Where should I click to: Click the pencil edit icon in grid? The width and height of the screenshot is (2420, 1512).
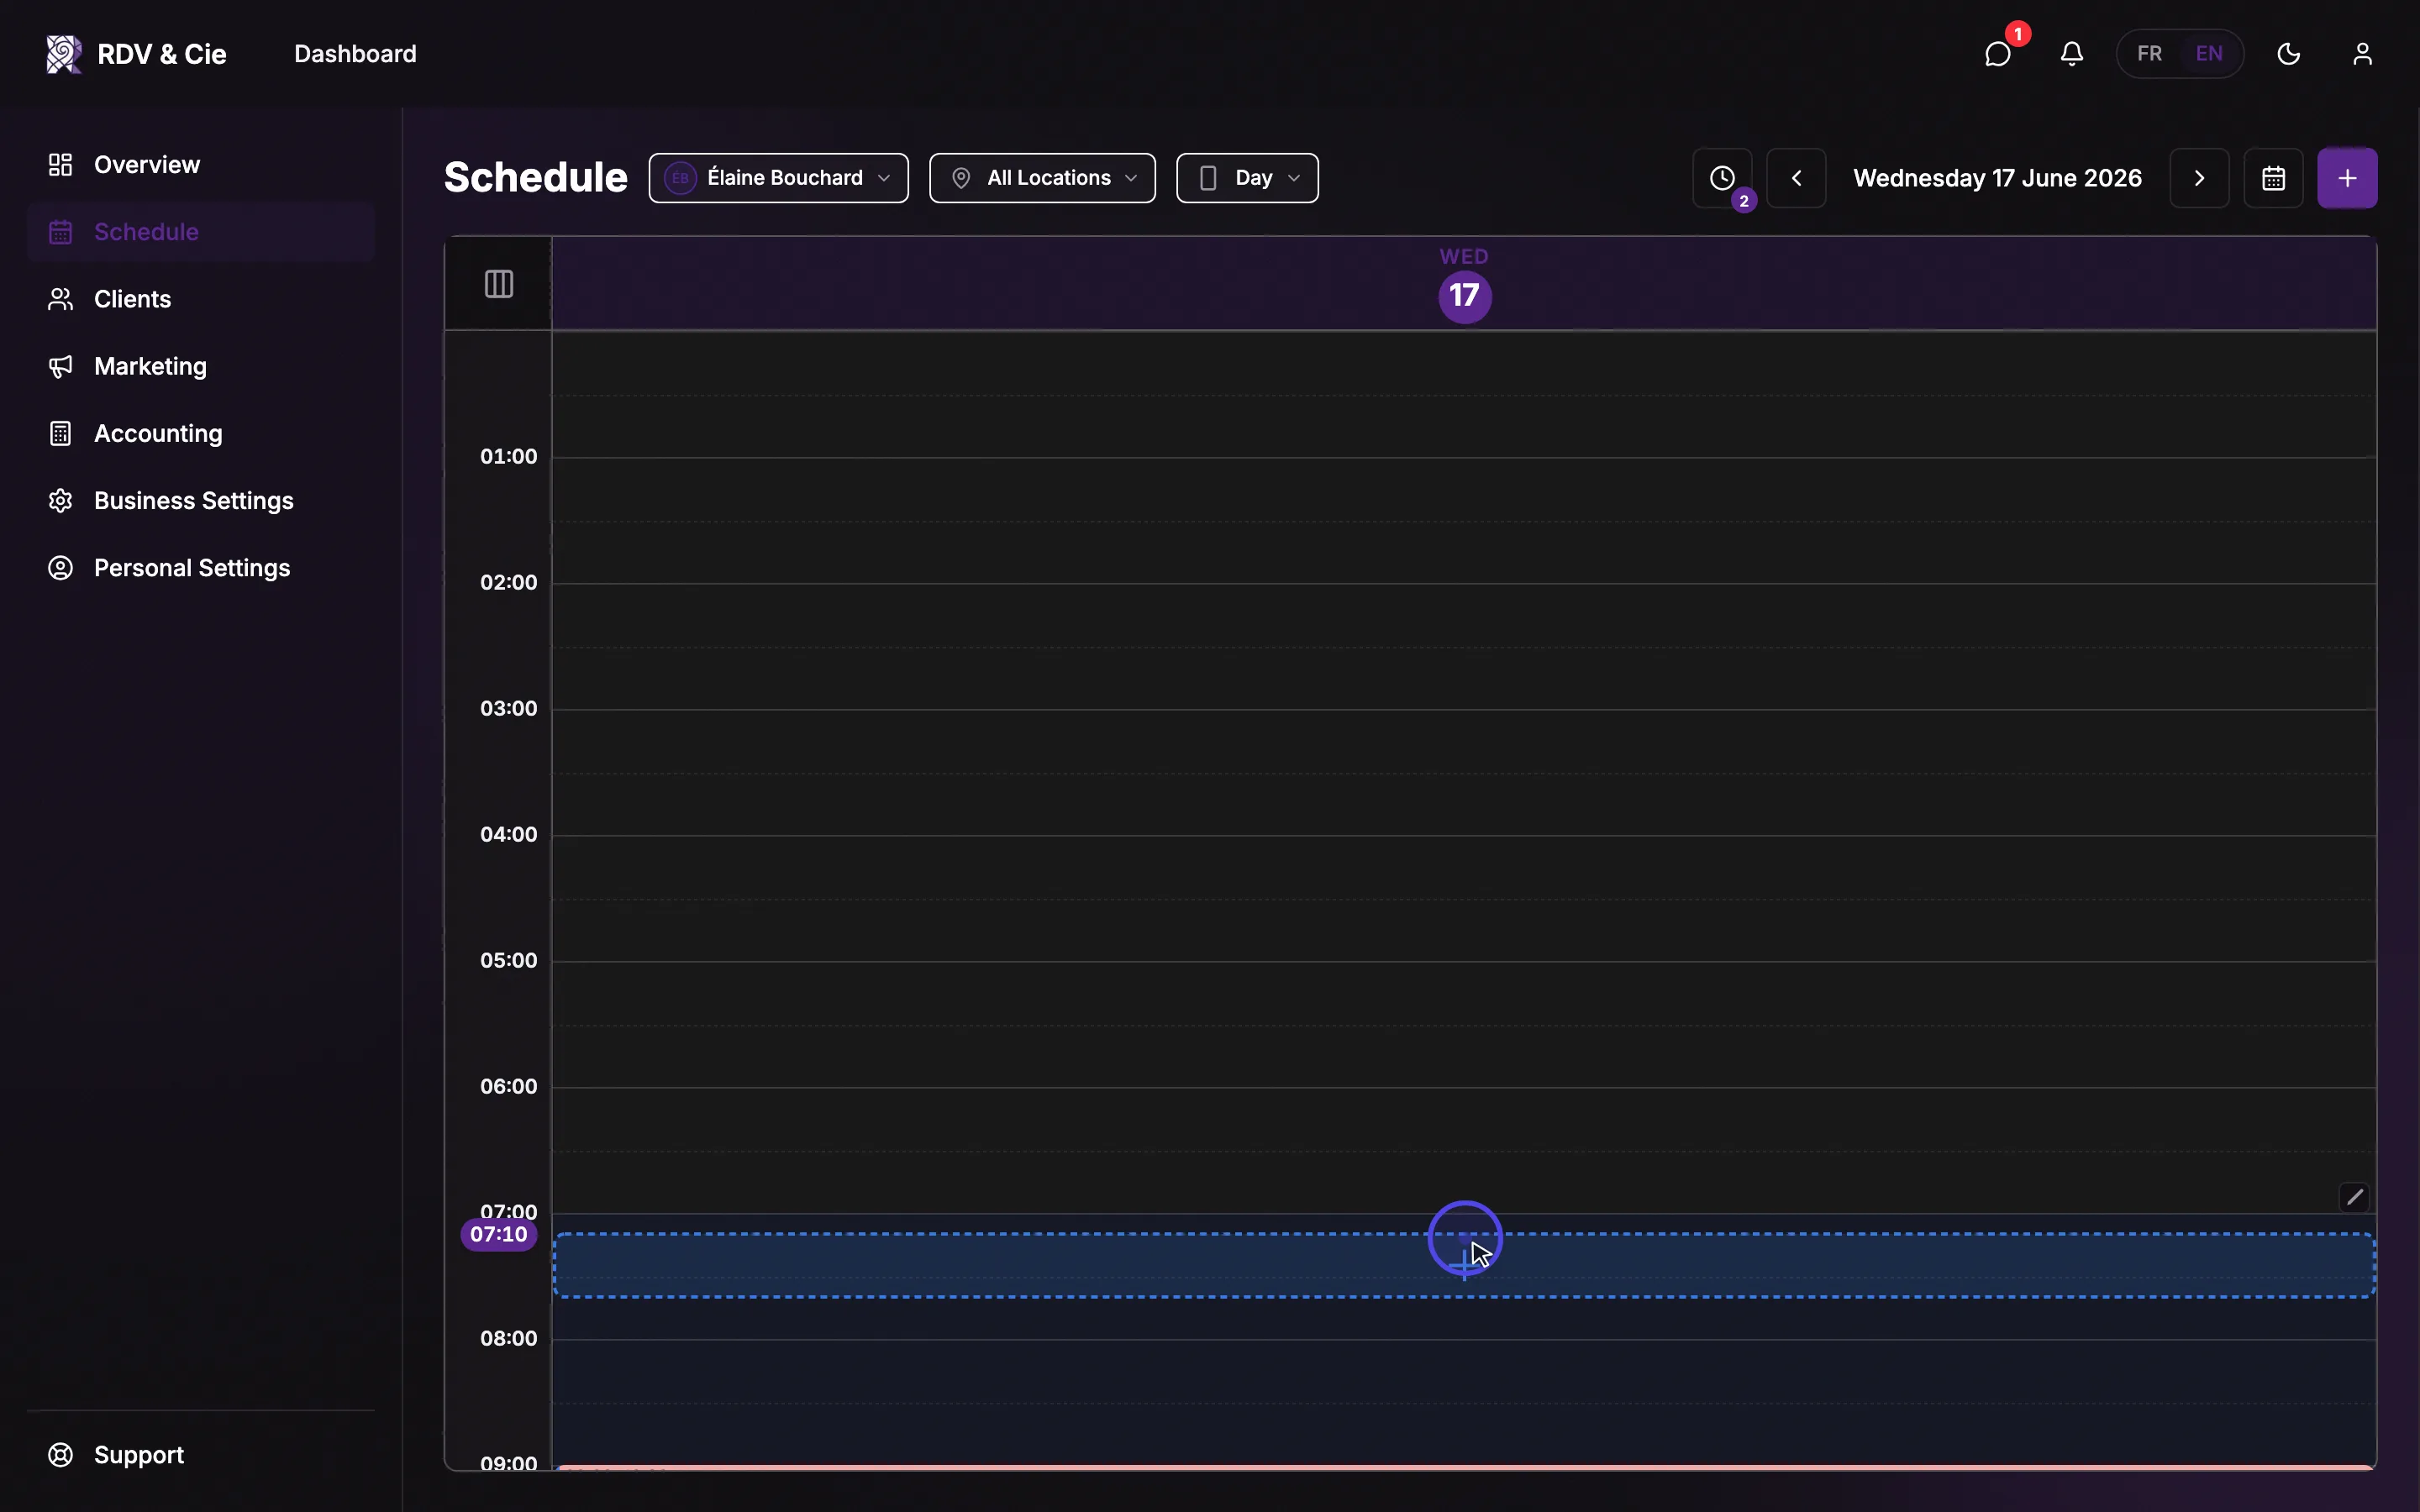pos(2355,1197)
